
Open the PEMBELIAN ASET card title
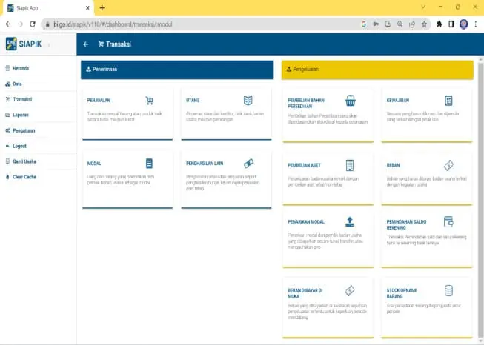[x=304, y=165]
